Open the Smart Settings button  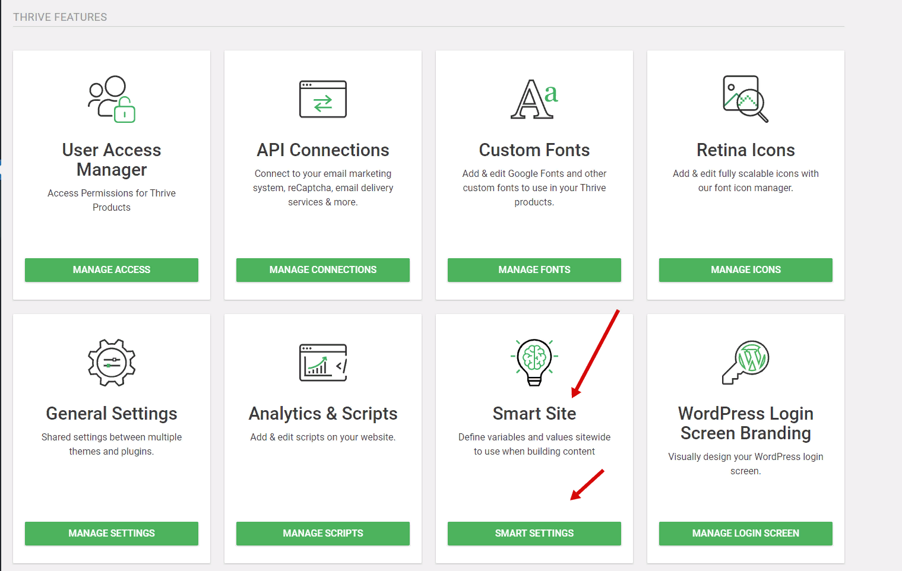(x=534, y=534)
